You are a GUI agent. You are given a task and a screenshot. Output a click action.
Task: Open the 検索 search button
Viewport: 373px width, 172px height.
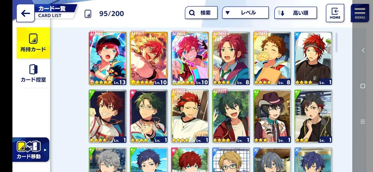point(201,13)
